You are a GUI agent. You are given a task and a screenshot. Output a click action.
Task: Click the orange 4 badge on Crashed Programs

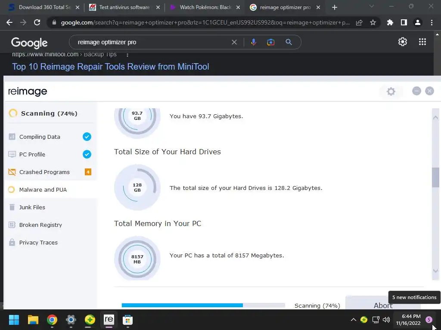click(88, 172)
